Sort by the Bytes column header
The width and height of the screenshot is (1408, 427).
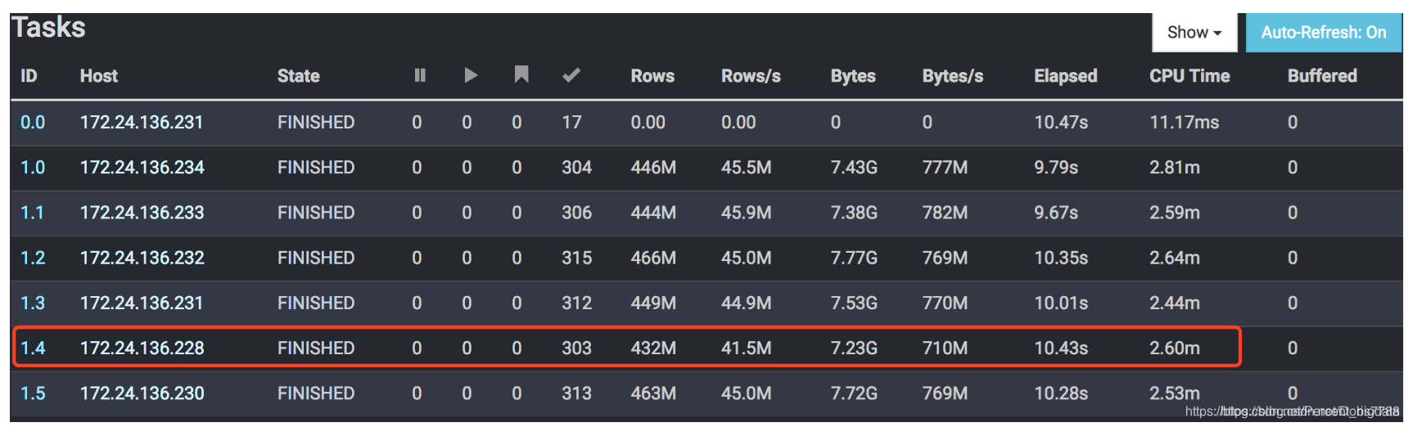pyautogui.click(x=853, y=76)
